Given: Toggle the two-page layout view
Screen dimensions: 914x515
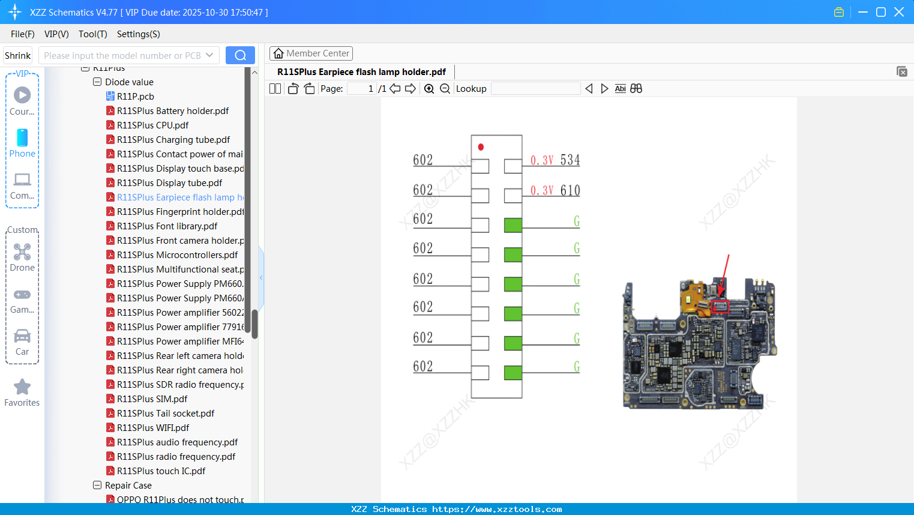Looking at the screenshot, I should coord(275,89).
